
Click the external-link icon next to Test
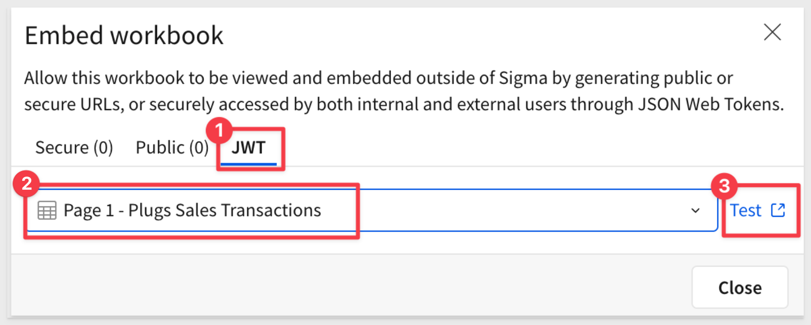778,210
